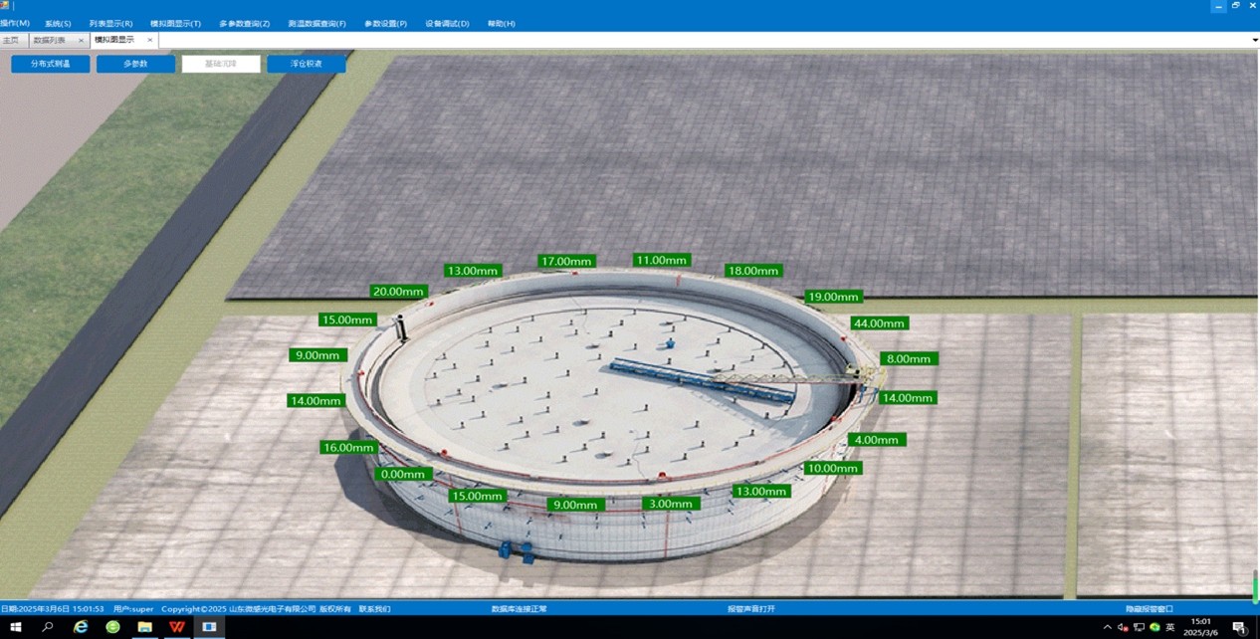Launch the WPS Office taskbar icon

176,627
